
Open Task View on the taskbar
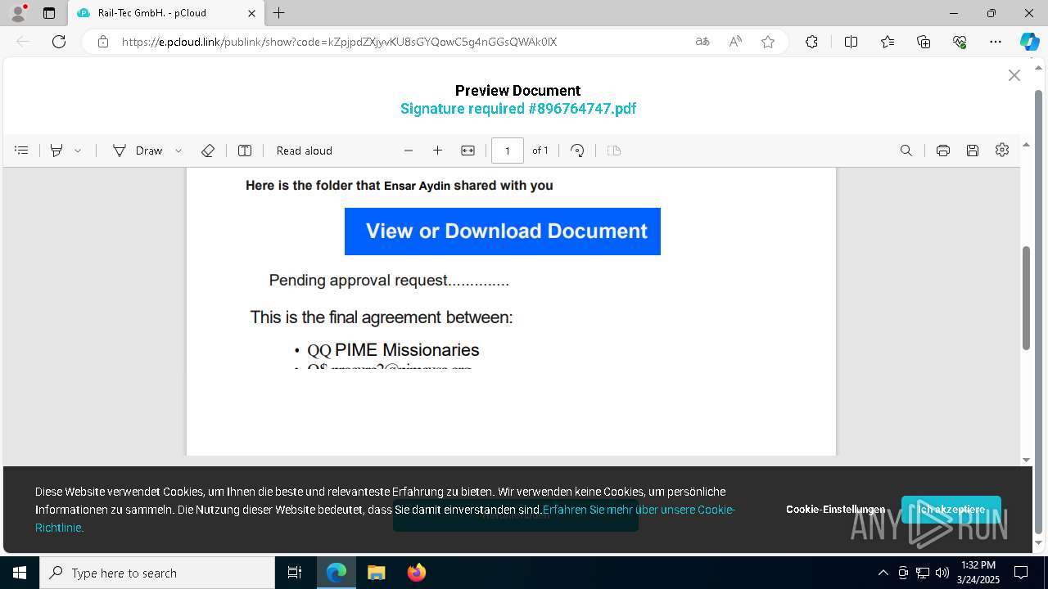pyautogui.click(x=295, y=573)
